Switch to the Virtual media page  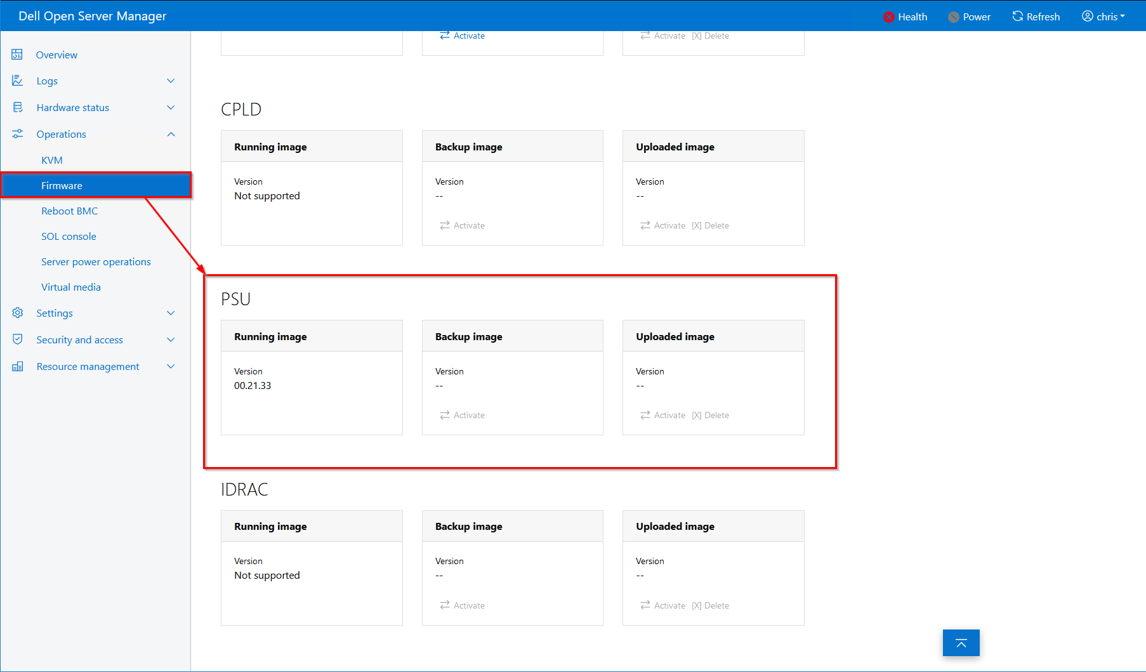tap(71, 287)
